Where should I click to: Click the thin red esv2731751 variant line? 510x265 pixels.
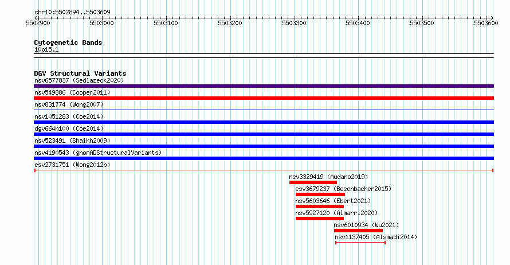coord(264,170)
